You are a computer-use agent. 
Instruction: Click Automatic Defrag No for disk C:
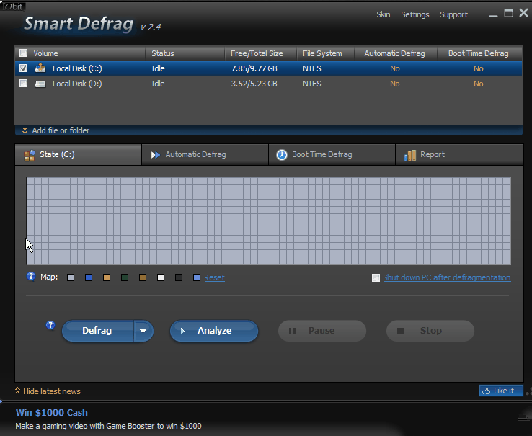tap(395, 68)
